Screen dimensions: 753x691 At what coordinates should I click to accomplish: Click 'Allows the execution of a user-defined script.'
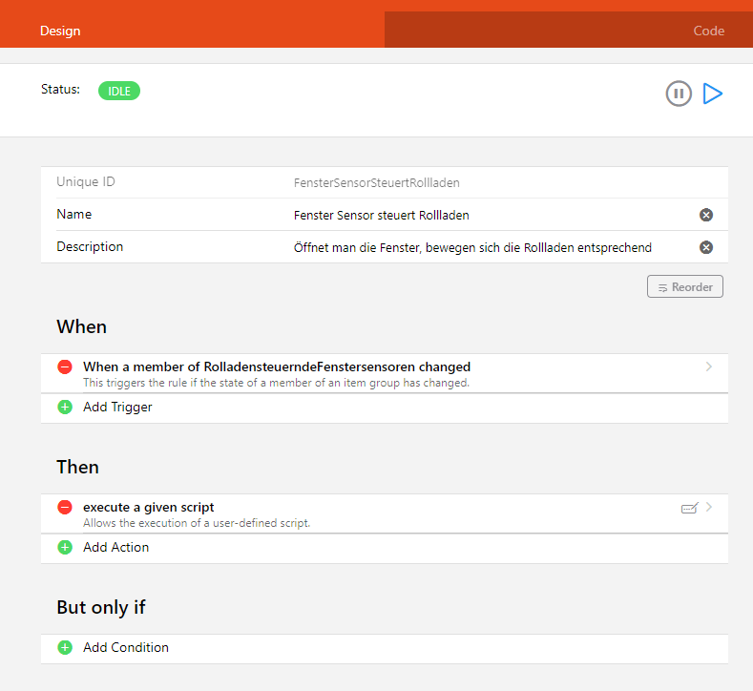coord(197,523)
